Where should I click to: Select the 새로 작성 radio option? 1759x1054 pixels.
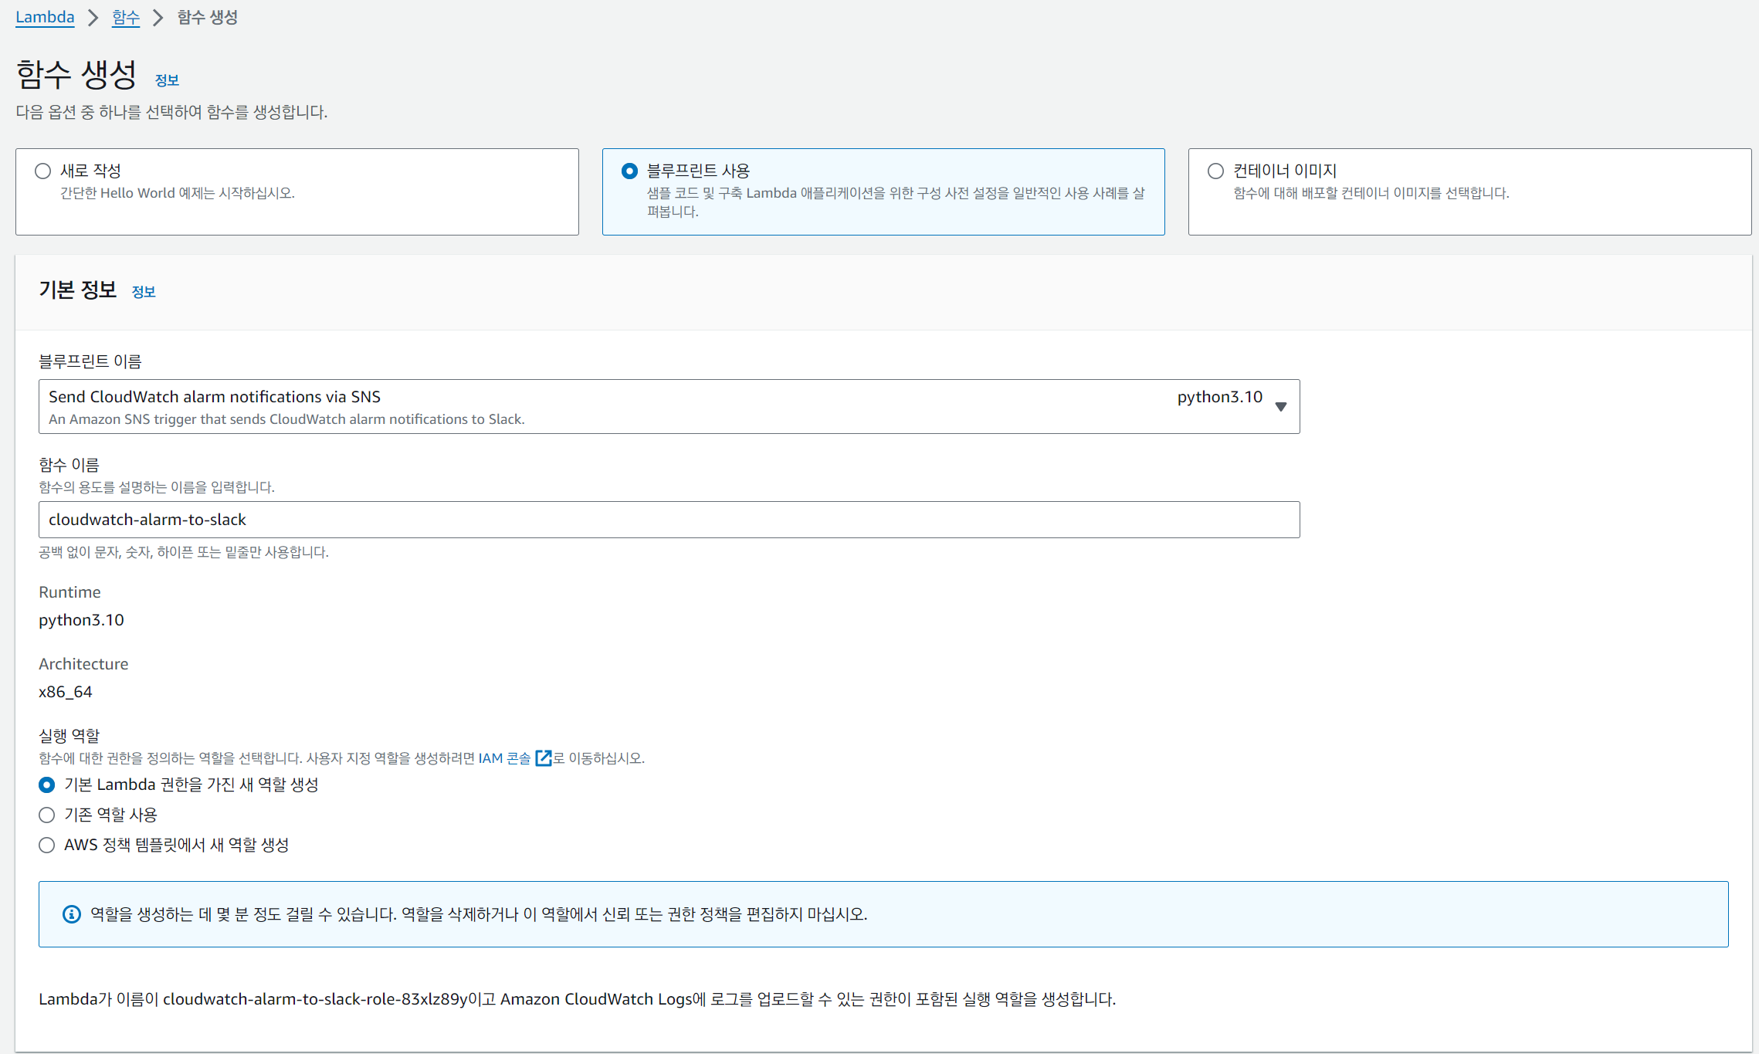pos(43,171)
